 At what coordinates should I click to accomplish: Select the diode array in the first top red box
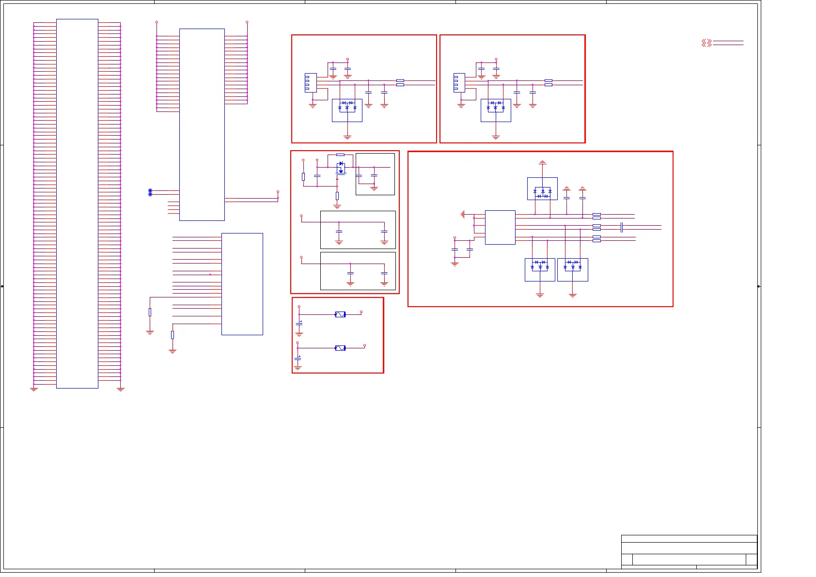(x=347, y=110)
